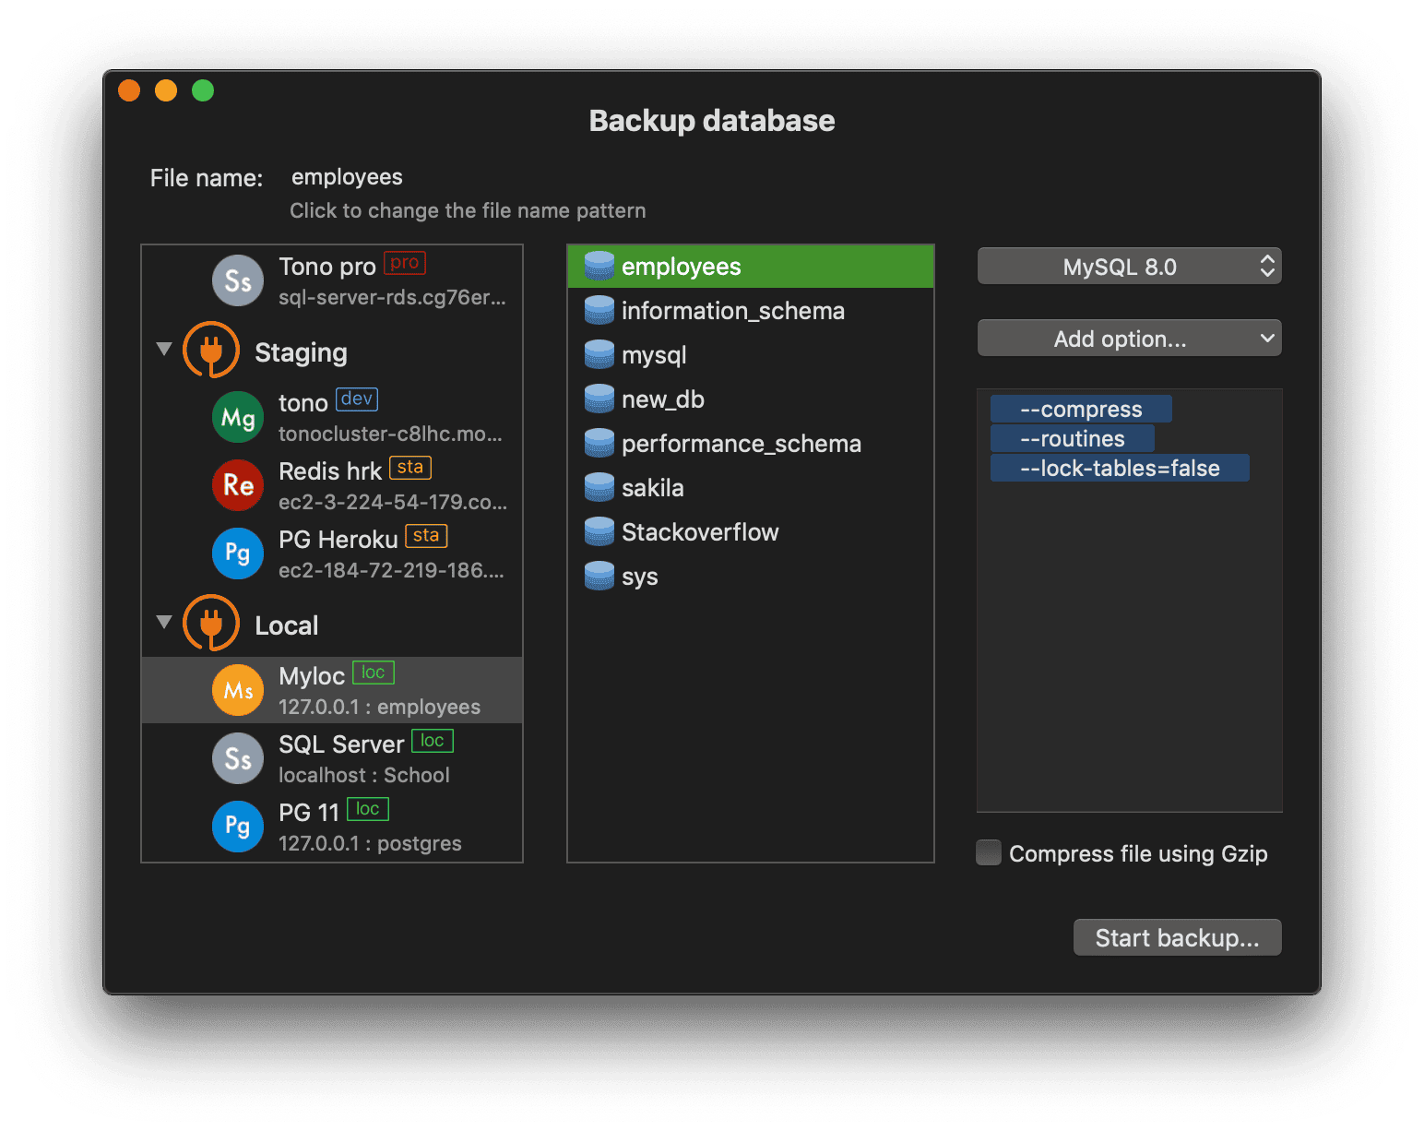Choose the information_schema database name
Image resolution: width=1424 pixels, height=1131 pixels.
click(x=733, y=311)
